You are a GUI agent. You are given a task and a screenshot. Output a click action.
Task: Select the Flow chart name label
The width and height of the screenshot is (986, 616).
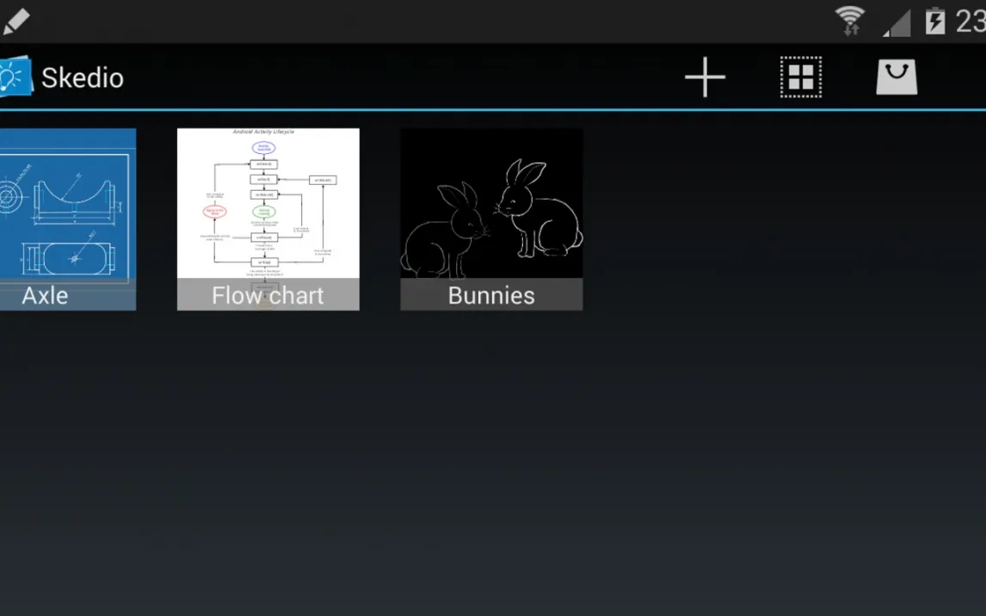click(x=268, y=295)
